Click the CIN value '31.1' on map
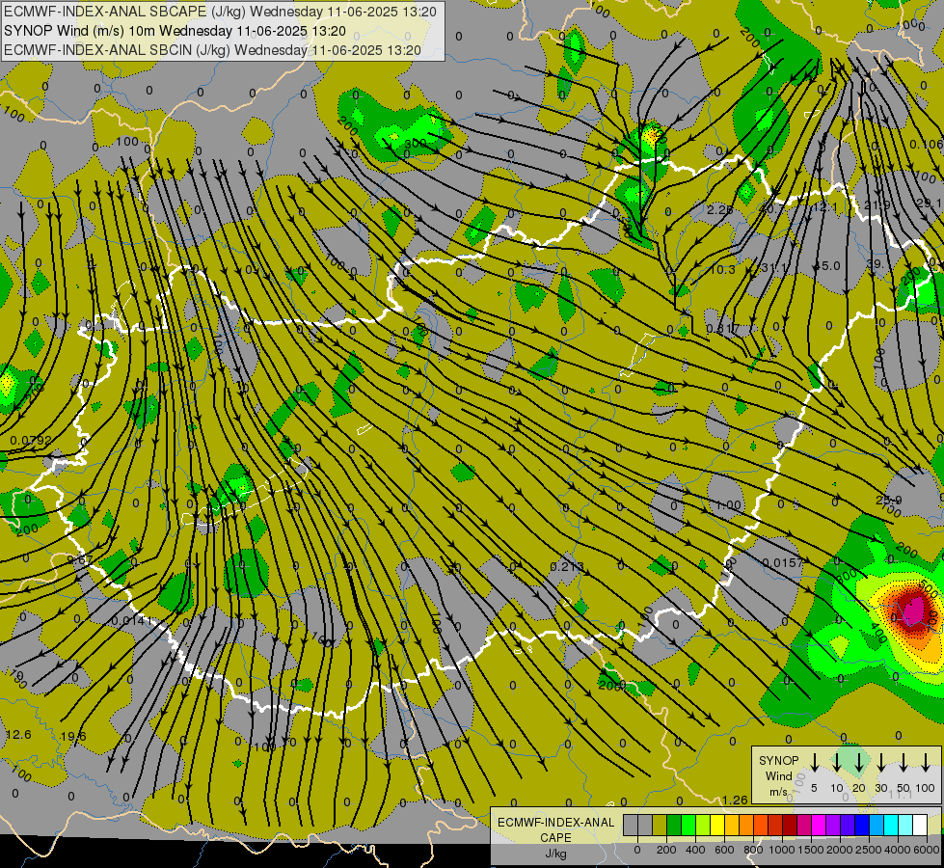 point(775,267)
